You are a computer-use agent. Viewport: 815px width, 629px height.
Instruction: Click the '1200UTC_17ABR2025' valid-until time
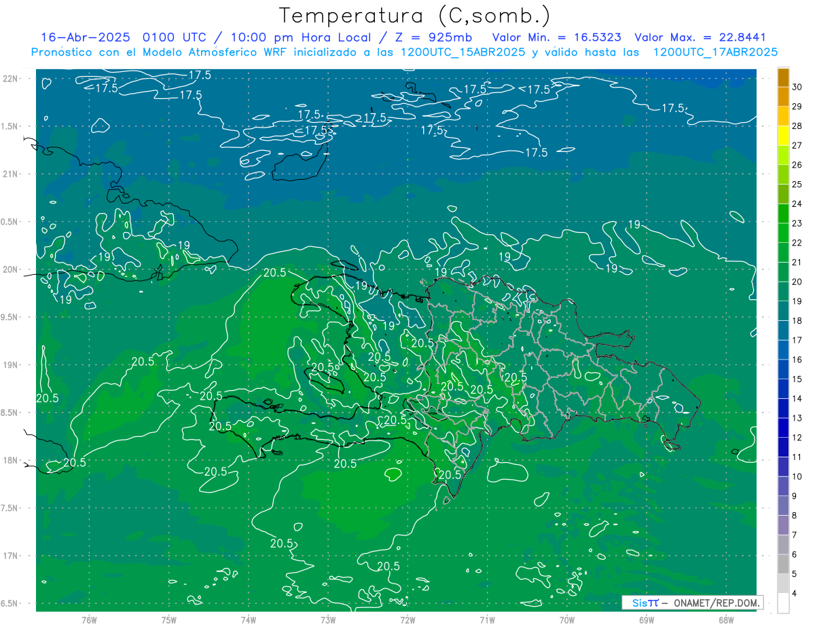[715, 52]
